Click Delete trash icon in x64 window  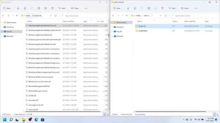(x=162, y=8)
